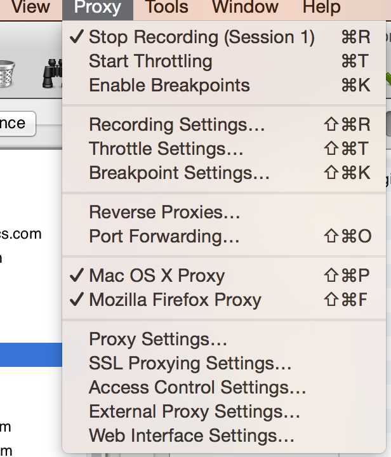Toggle Stop Recording (Session 1)
The height and width of the screenshot is (457, 391).
[224, 37]
